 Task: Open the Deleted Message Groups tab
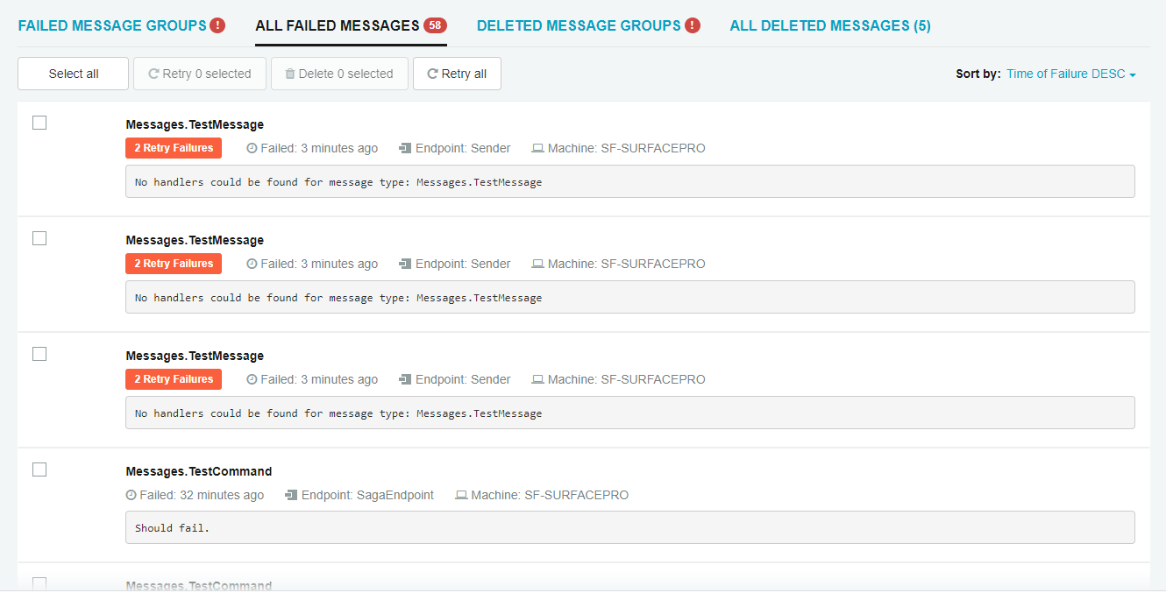[x=579, y=25]
